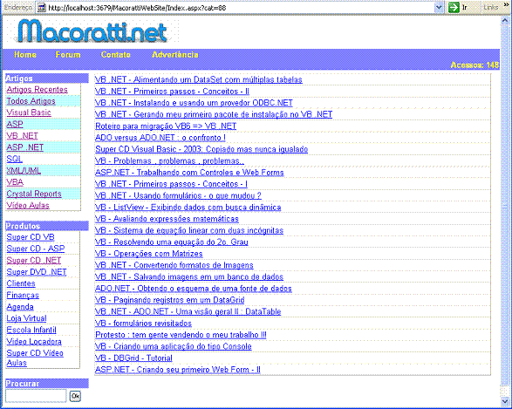Expand the Links toolbar chevron
The height and width of the screenshot is (409, 512).
[x=506, y=6]
